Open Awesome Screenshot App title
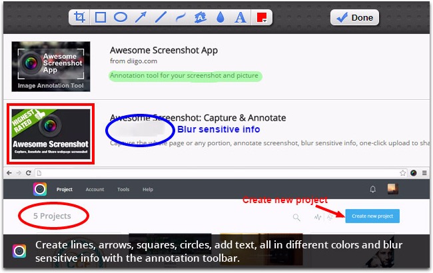The image size is (433, 273). [x=164, y=50]
